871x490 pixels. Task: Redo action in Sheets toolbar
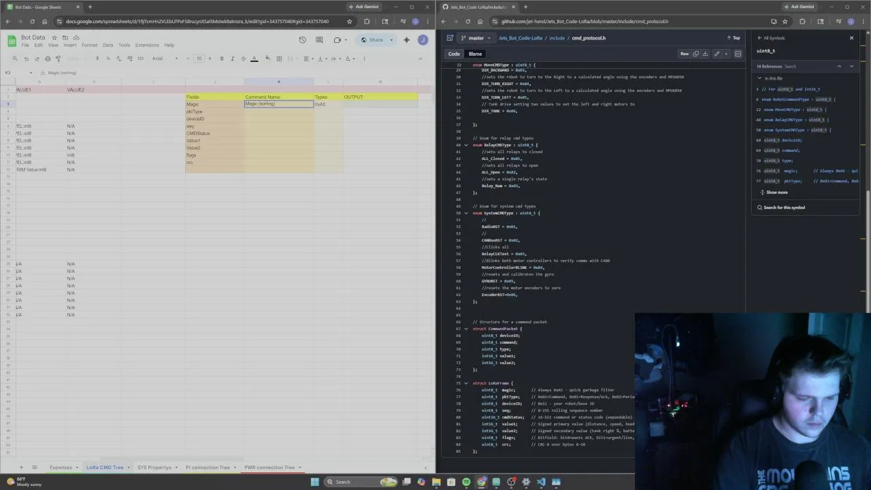point(37,59)
